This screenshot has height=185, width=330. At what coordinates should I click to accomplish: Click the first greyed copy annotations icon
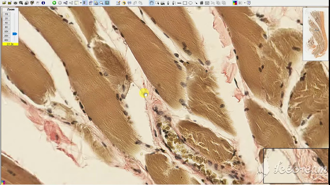point(218,3)
